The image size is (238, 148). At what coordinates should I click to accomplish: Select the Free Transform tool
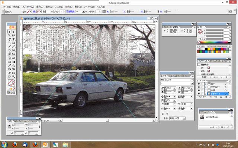[x=13, y=54]
